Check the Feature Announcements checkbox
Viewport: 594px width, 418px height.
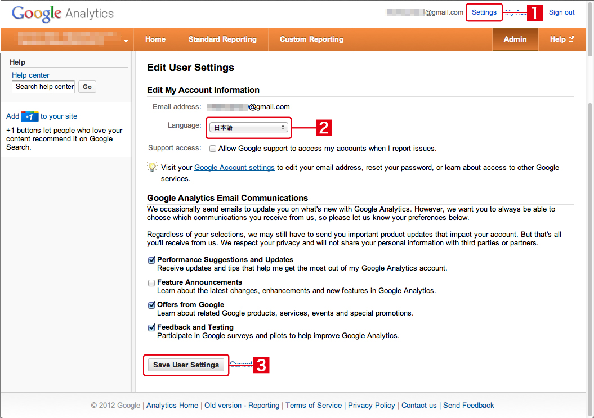151,283
